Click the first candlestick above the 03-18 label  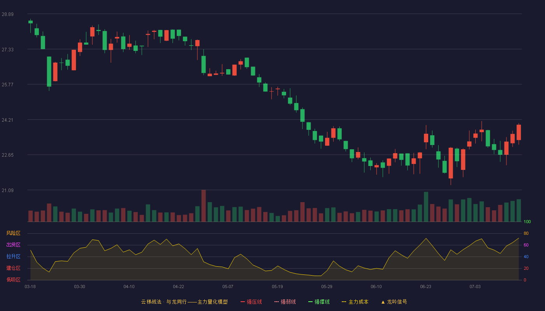tap(30, 26)
